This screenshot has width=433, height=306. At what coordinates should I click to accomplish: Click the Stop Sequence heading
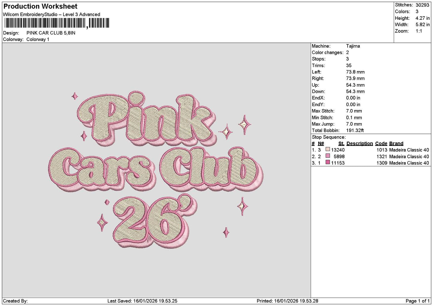(329, 137)
